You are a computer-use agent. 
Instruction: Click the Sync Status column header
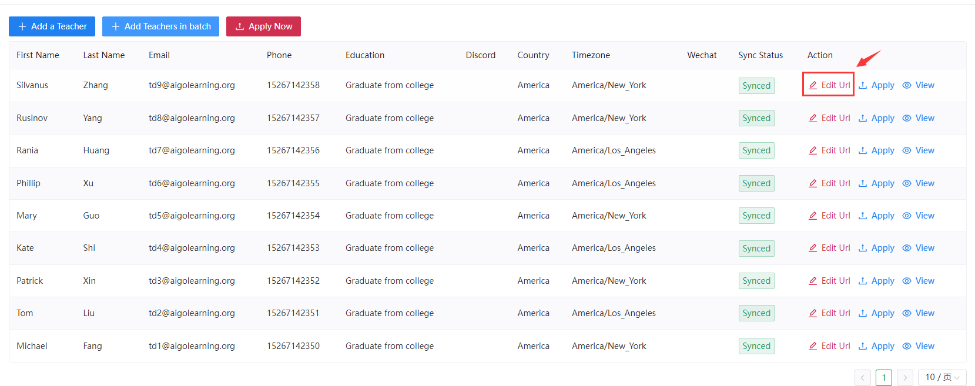tap(760, 55)
